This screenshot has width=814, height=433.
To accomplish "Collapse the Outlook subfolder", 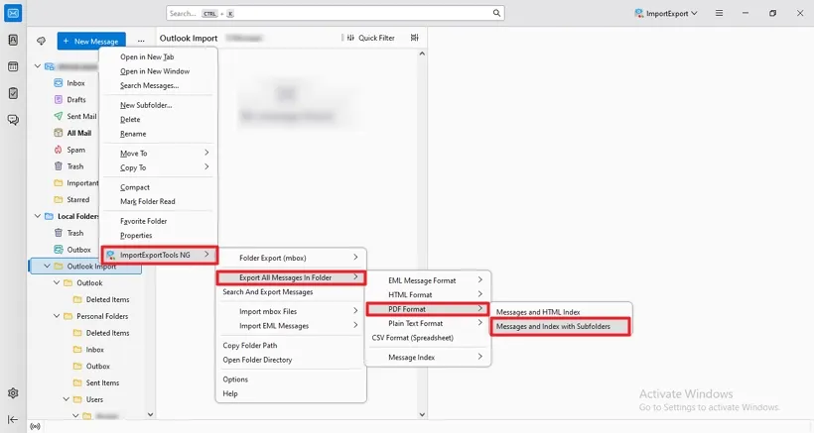I will pyautogui.click(x=57, y=282).
